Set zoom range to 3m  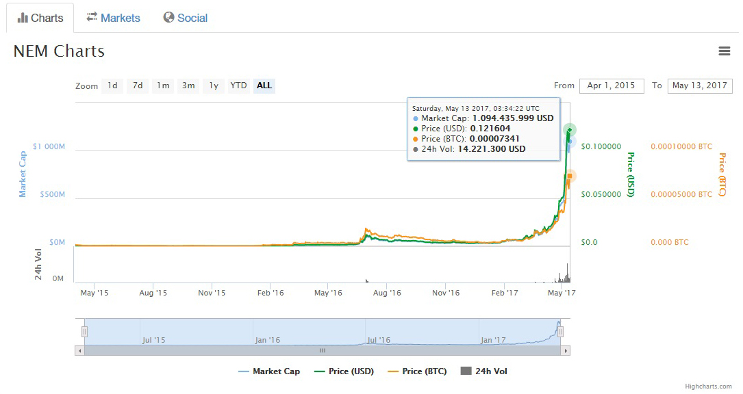pos(188,86)
